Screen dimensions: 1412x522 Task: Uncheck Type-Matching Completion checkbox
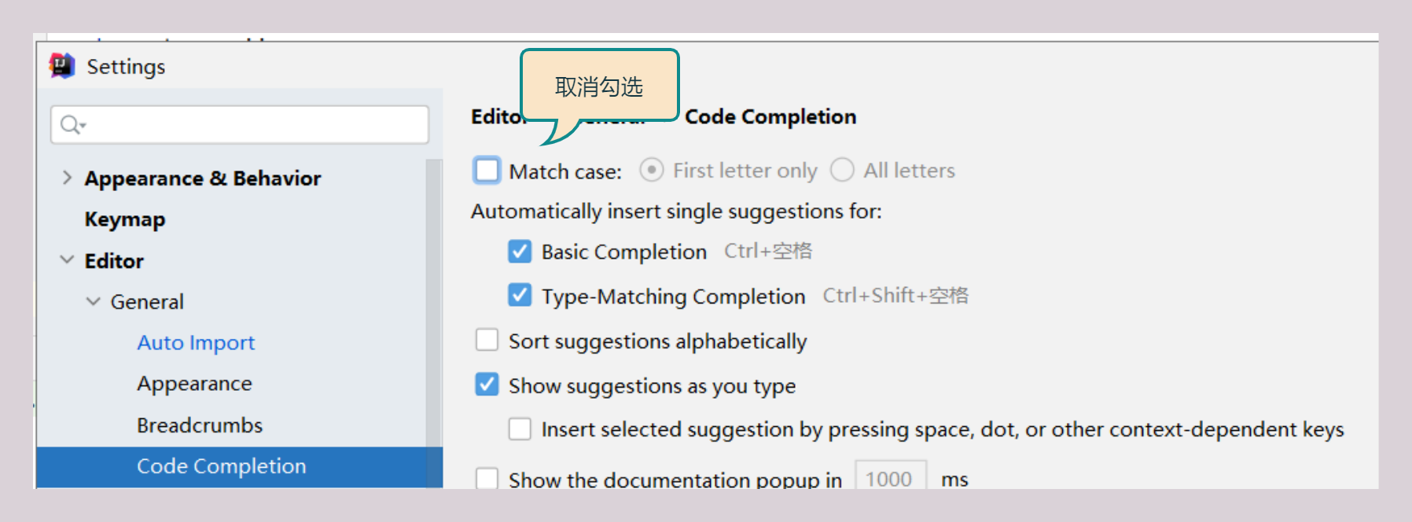(x=520, y=296)
